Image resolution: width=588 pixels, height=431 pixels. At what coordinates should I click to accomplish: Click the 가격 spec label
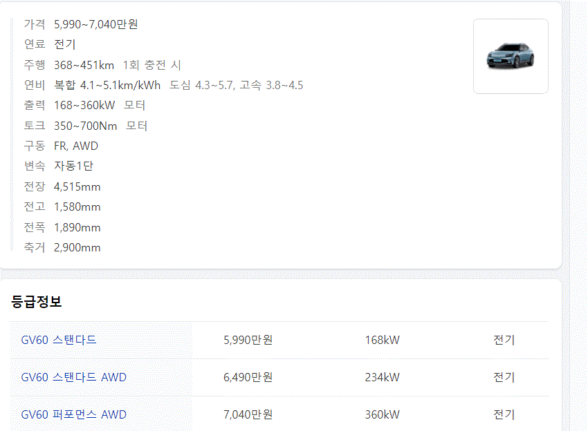pos(35,24)
